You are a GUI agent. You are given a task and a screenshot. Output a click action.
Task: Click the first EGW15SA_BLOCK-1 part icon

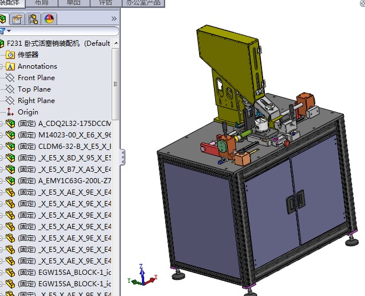(x=10, y=272)
